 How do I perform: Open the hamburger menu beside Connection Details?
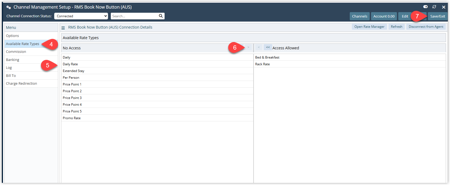coord(63,28)
